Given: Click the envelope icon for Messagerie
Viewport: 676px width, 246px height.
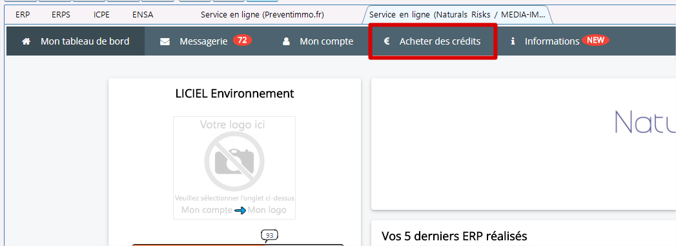Looking at the screenshot, I should click(165, 42).
